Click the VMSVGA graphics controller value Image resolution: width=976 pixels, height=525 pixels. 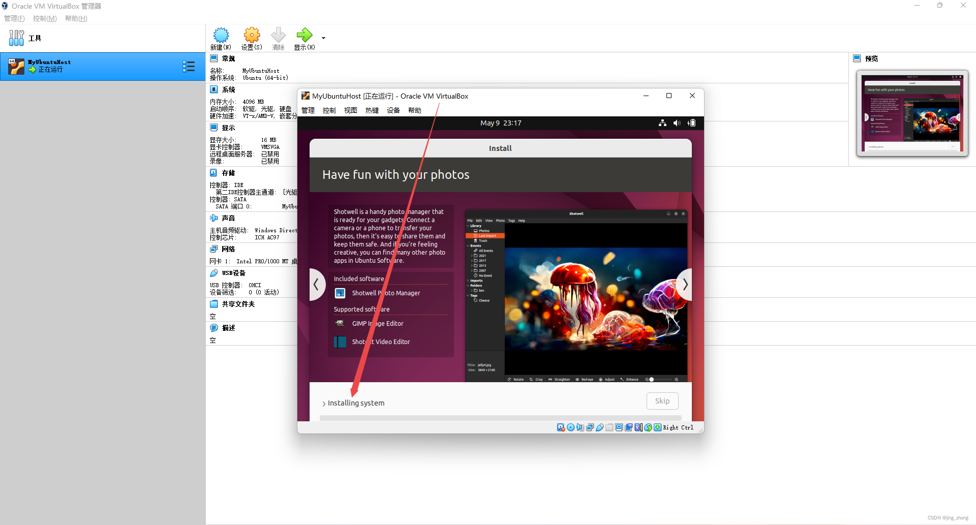[x=270, y=147]
